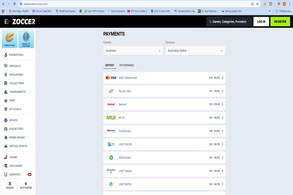Open the Country dropdown showing Australia
This screenshot has width=293, height=195.
(x=133, y=51)
